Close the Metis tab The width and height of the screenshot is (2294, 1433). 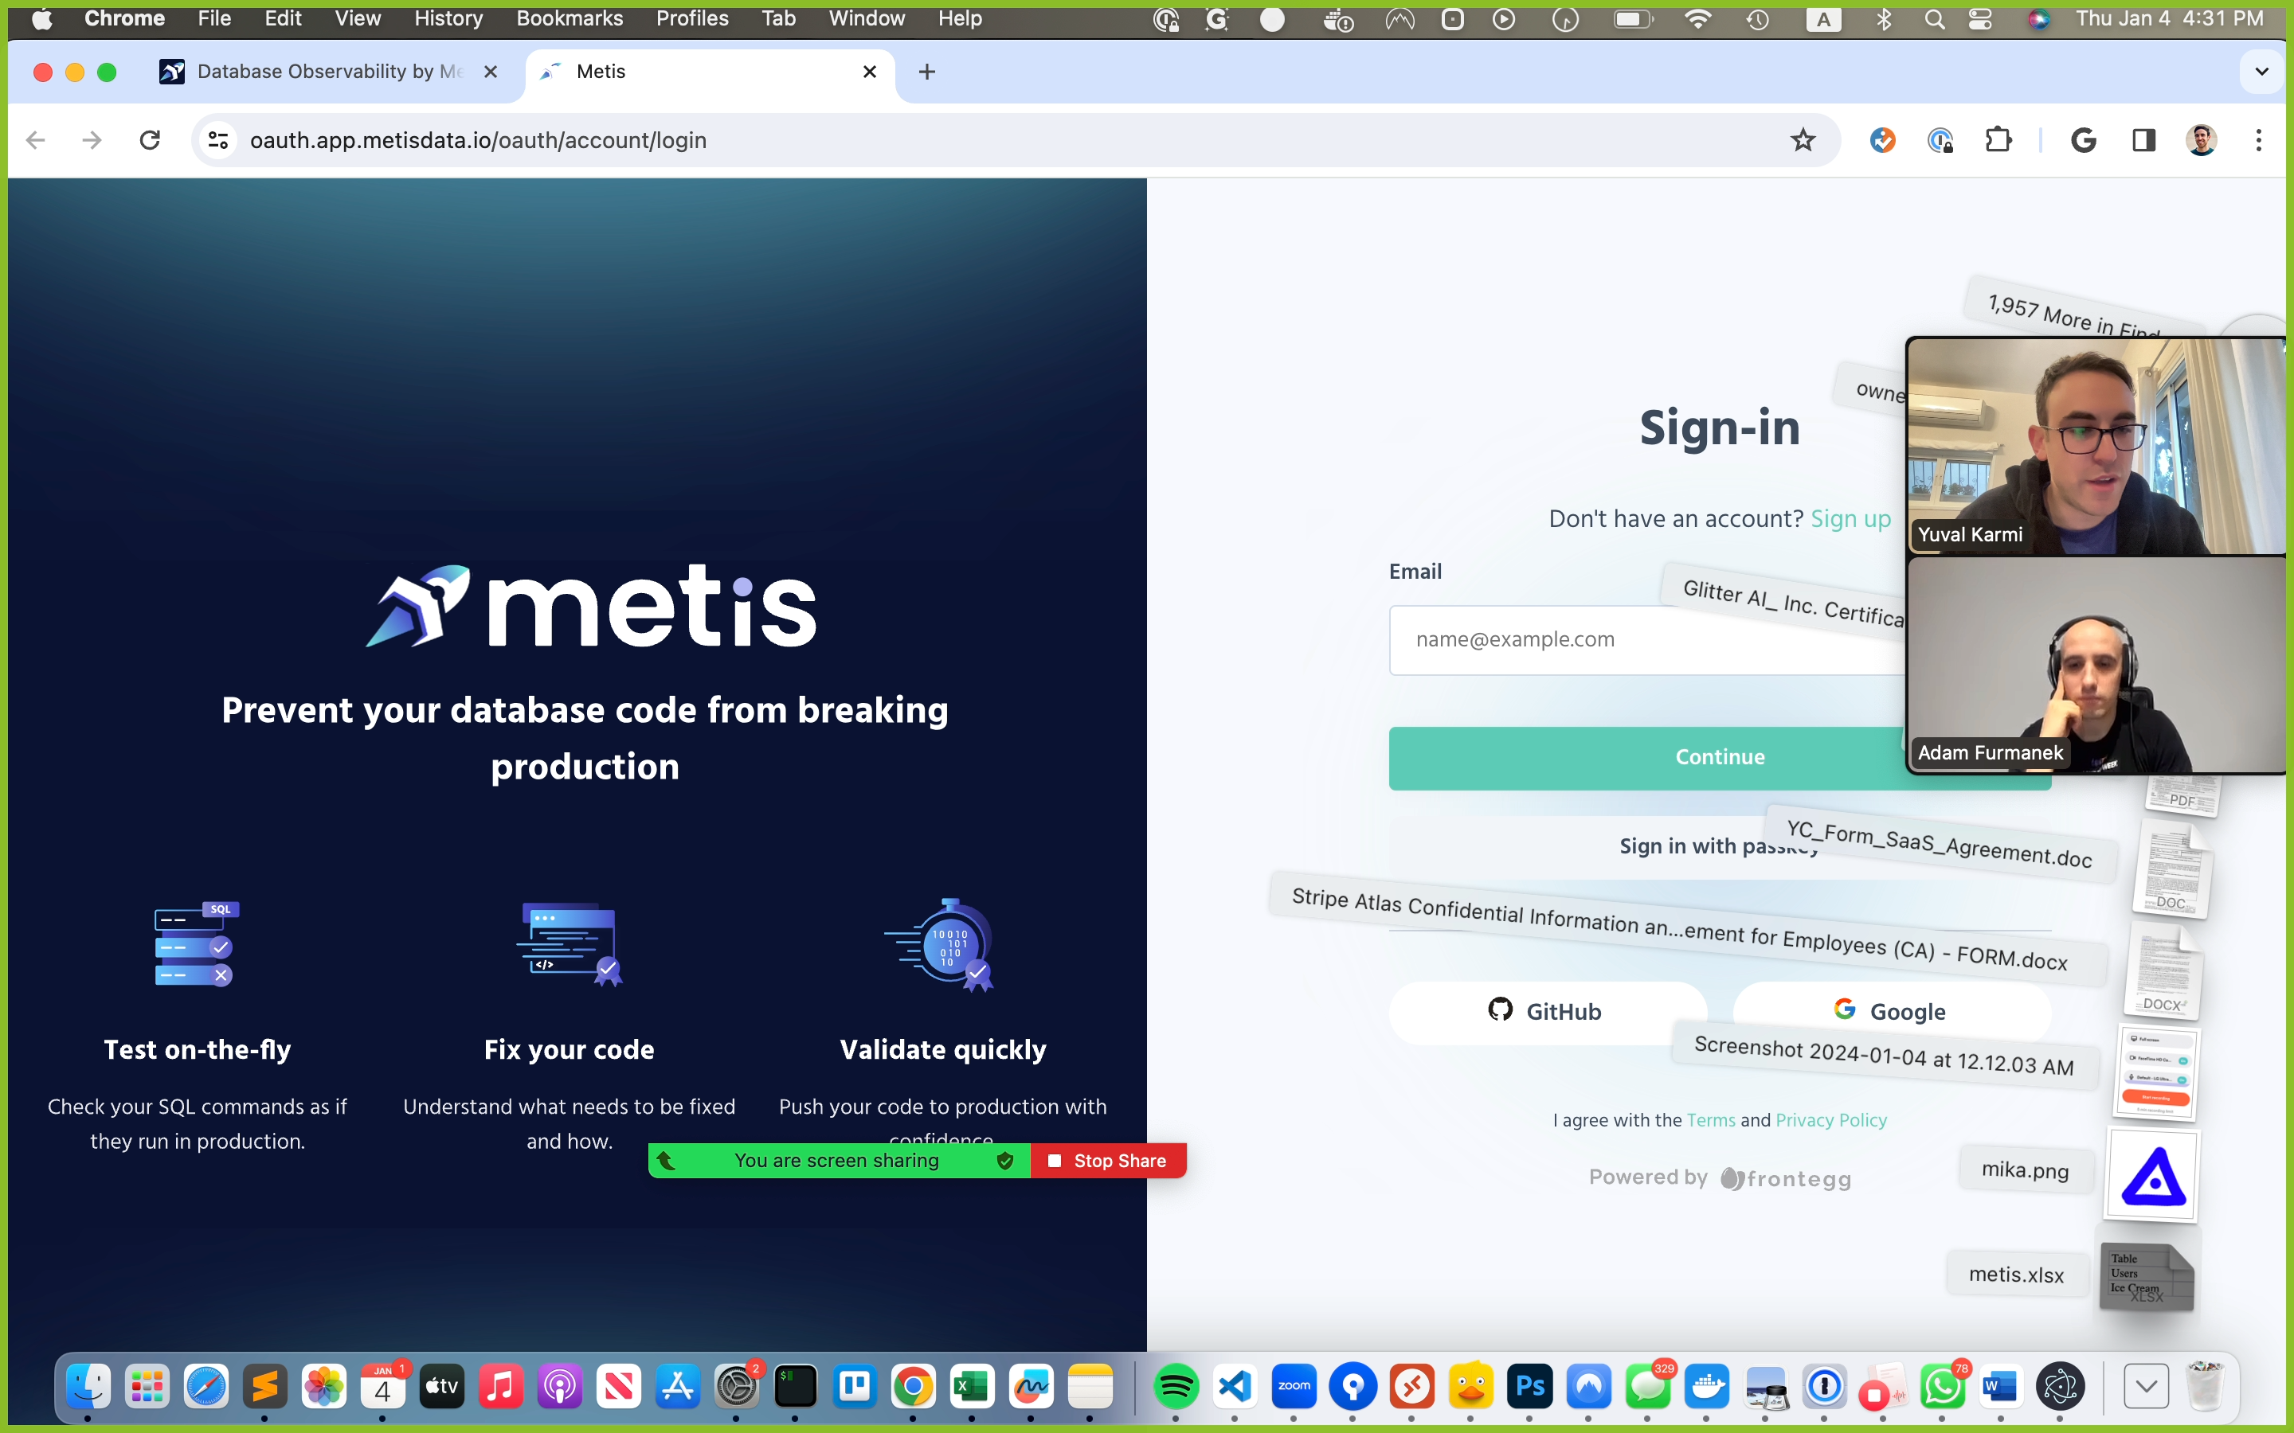(869, 72)
